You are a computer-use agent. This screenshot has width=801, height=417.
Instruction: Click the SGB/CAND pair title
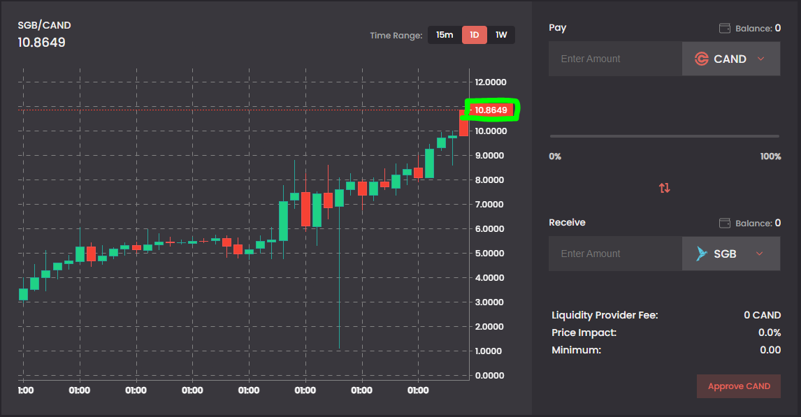[45, 25]
